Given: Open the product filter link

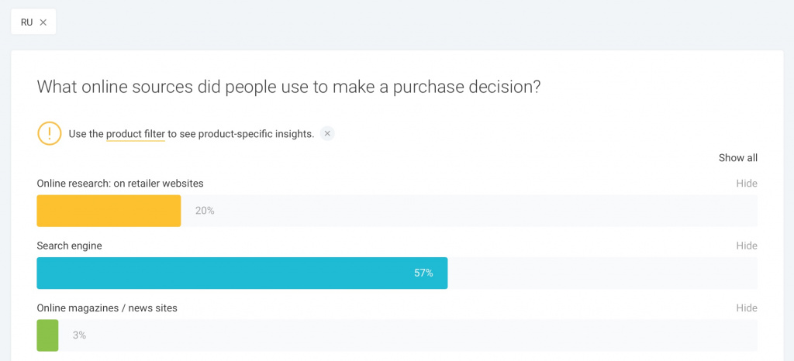Looking at the screenshot, I should click(136, 134).
